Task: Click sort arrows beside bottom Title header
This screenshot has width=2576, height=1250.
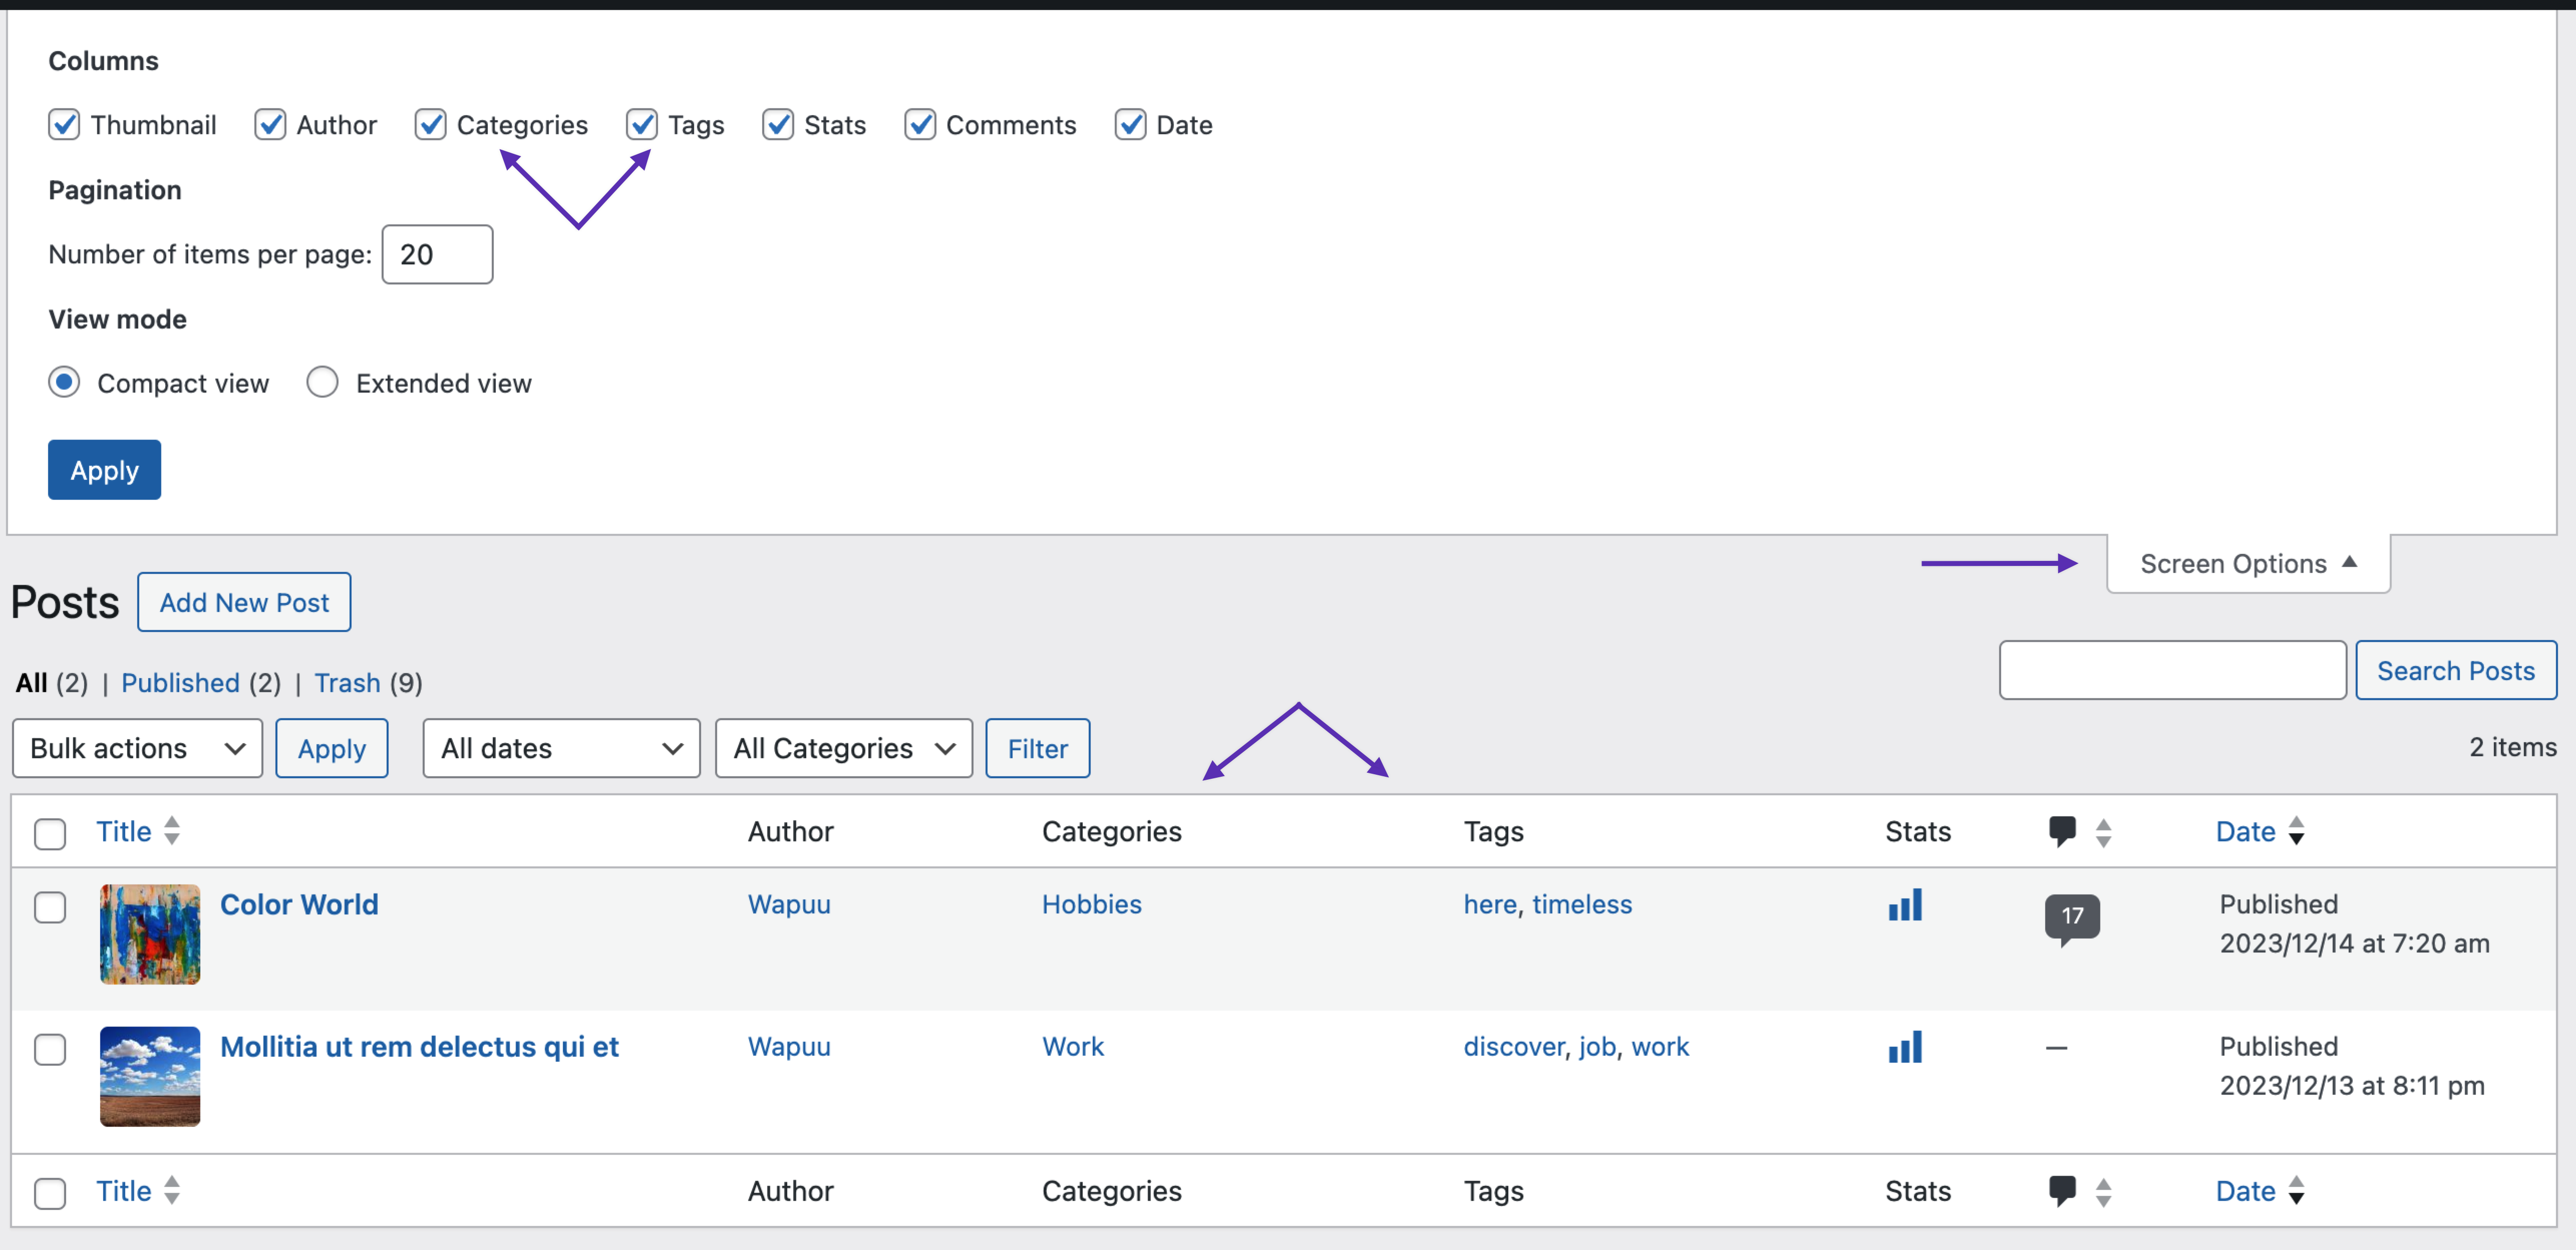Action: pyautogui.click(x=172, y=1190)
